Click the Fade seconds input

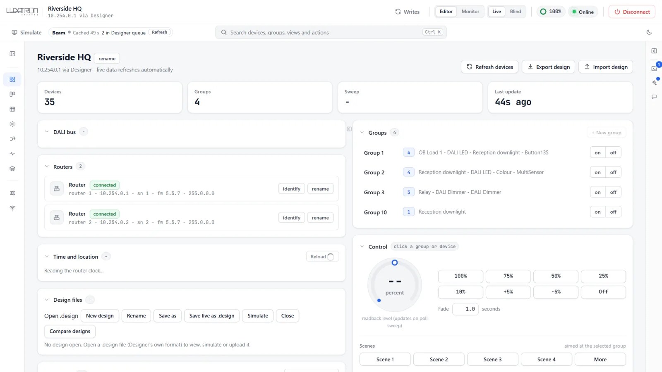coord(465,309)
